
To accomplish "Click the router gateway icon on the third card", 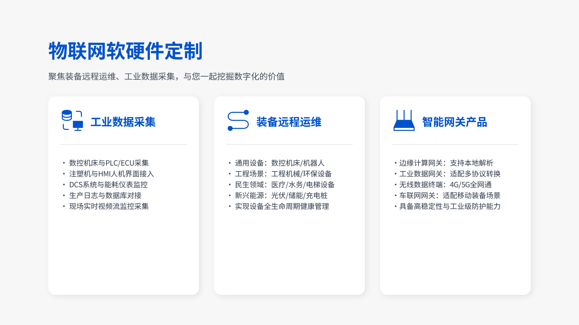I will click(x=404, y=122).
